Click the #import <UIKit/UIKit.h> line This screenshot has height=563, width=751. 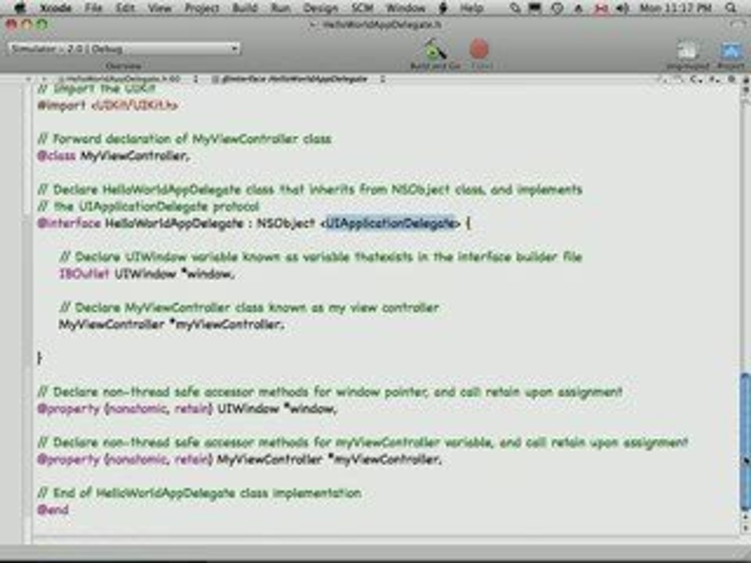(107, 105)
